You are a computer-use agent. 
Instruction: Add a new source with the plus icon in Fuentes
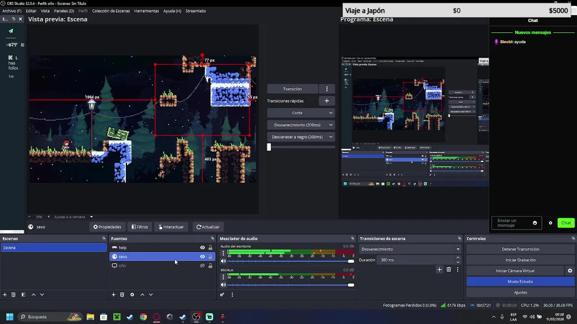[x=114, y=295]
